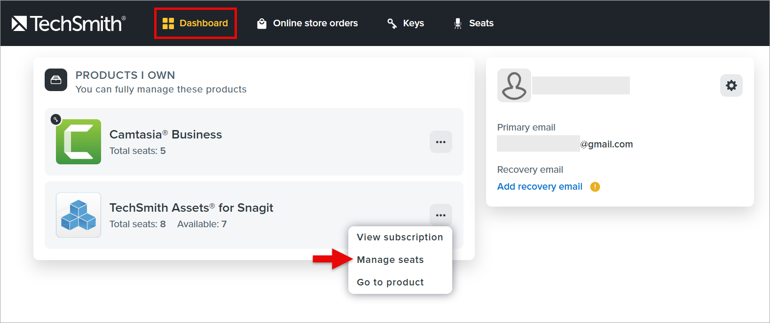Viewport: 770px width, 323px height.
Task: Go to Online store orders
Action: point(307,23)
